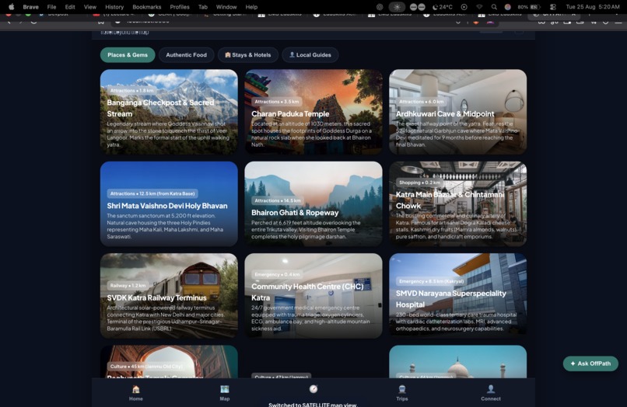Open the Tab menu
The image size is (627, 407).
point(203,7)
